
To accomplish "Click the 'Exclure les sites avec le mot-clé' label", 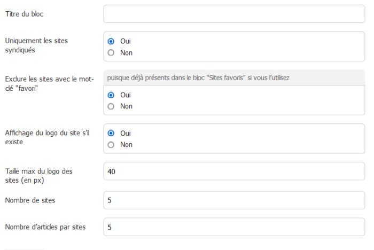I will (49, 83).
